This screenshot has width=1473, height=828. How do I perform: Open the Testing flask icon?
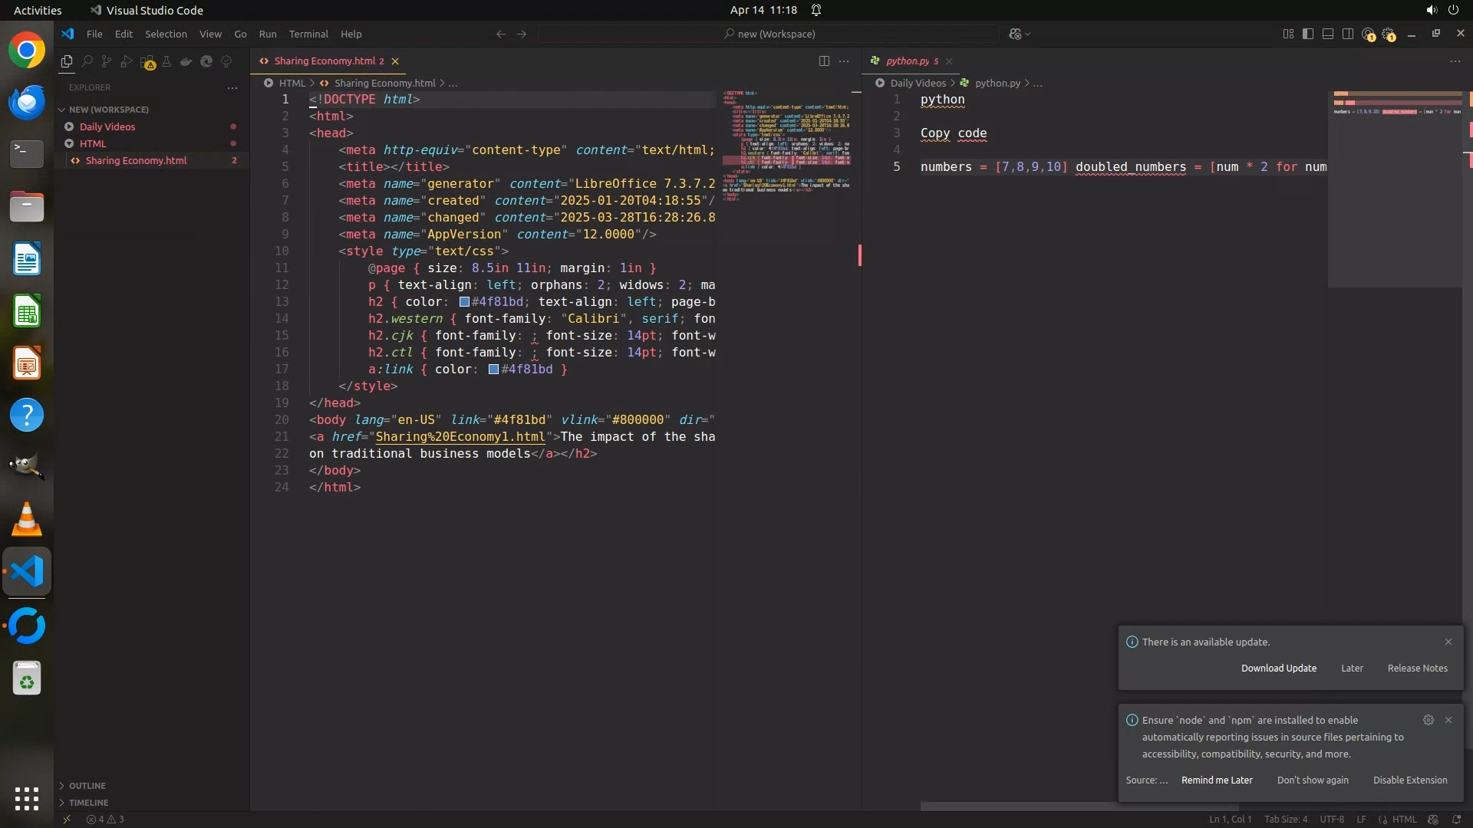coord(166,61)
